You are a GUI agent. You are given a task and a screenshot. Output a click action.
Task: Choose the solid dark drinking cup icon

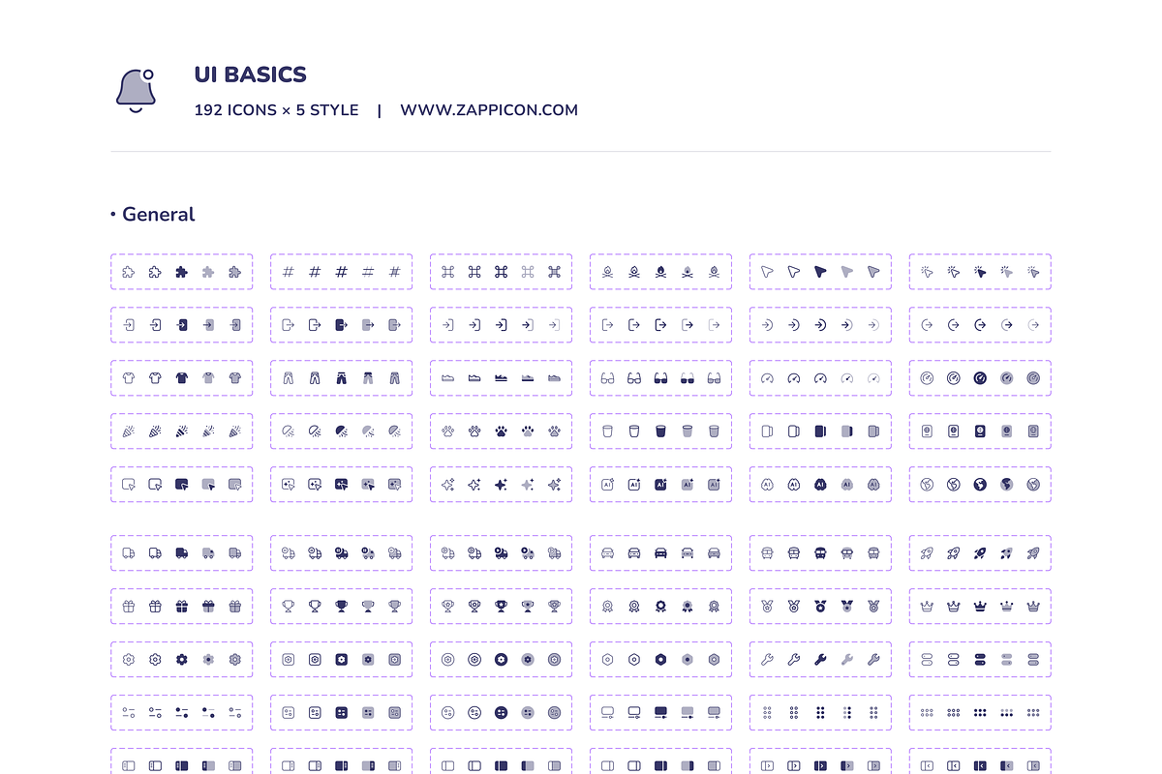pyautogui.click(x=660, y=432)
